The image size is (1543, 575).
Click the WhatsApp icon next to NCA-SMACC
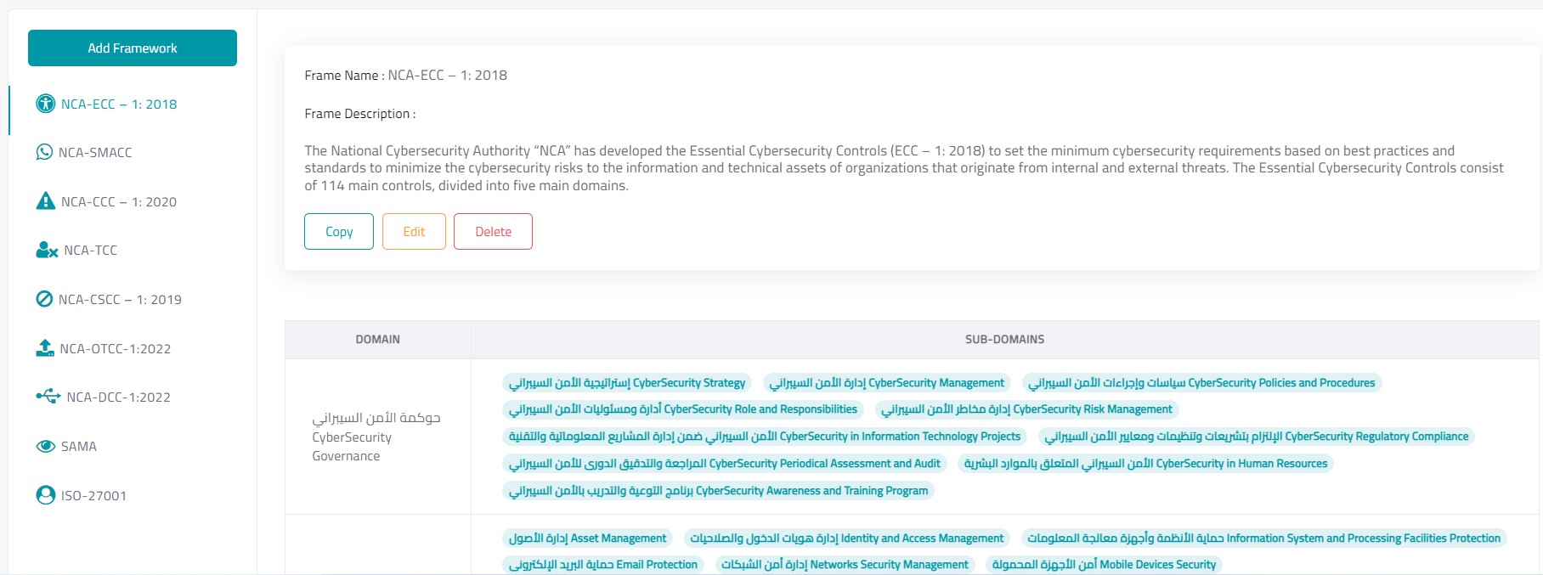(44, 153)
